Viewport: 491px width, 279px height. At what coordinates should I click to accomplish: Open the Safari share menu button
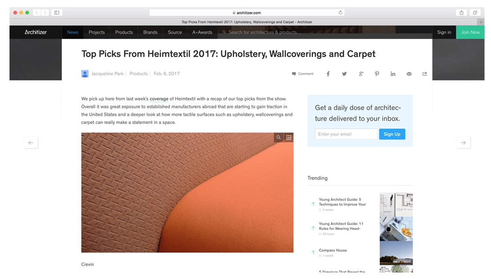[461, 12]
